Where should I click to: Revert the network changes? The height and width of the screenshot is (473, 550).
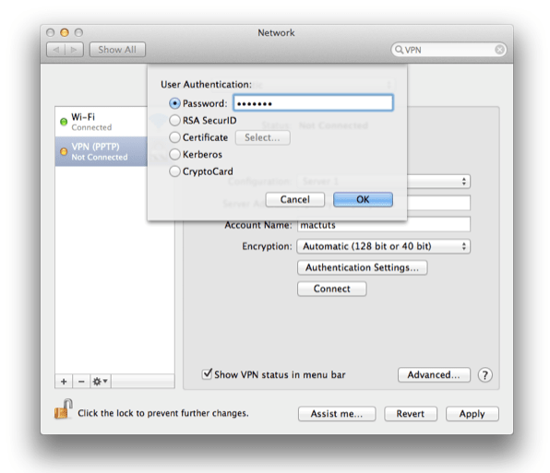[411, 414]
